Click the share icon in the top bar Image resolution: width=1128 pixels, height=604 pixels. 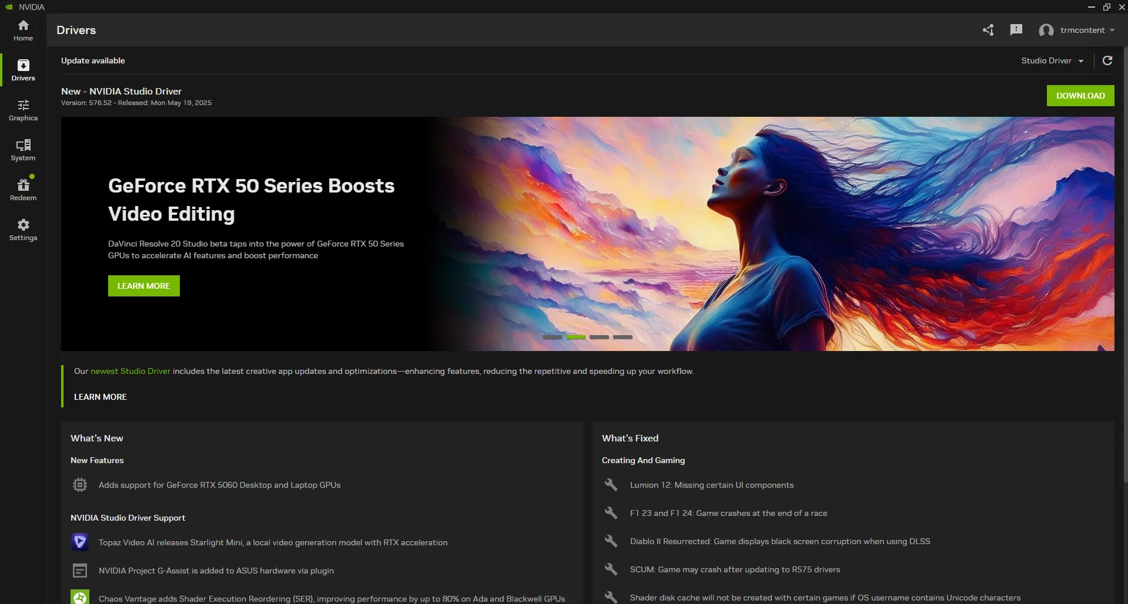coord(988,29)
